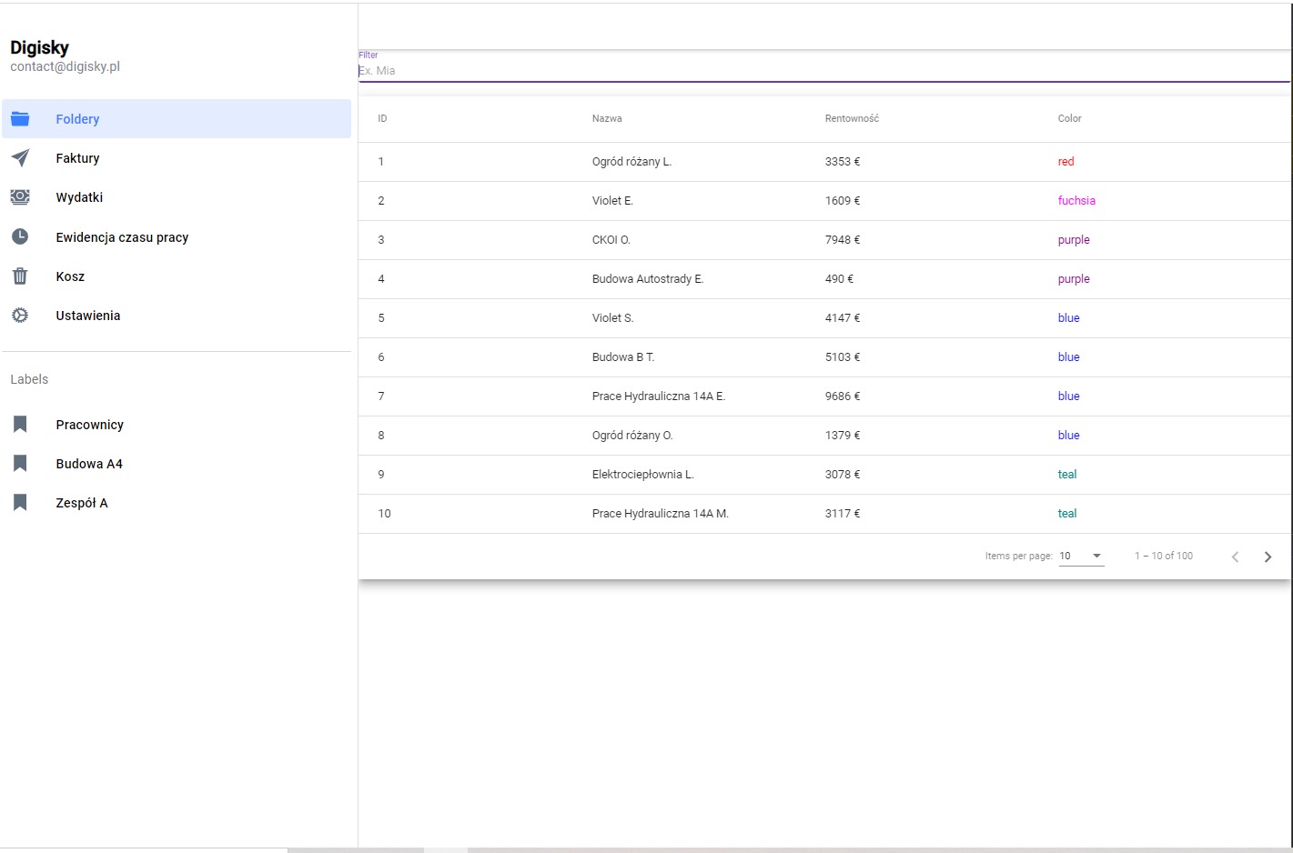
Task: Click the Faktury paper plane icon
Action: [x=20, y=158]
